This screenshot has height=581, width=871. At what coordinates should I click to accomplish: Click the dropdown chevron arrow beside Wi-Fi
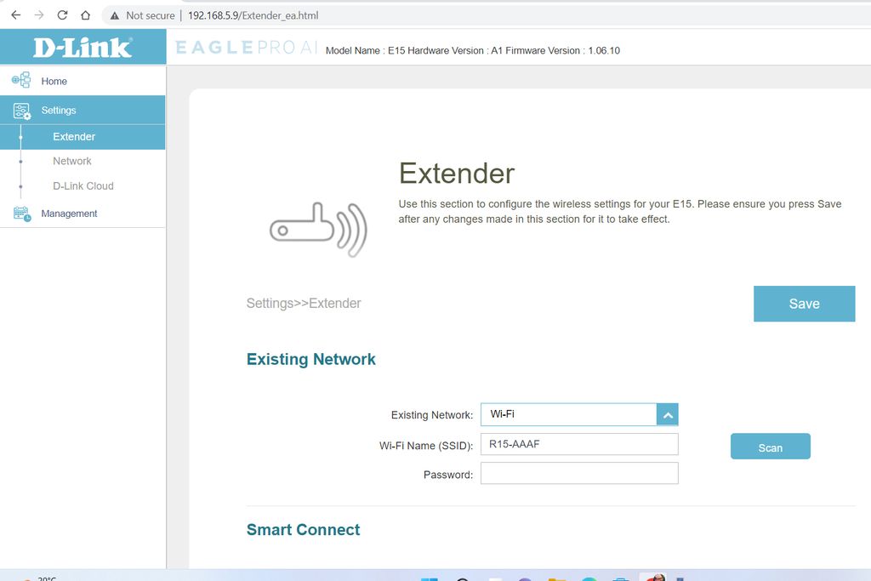(667, 415)
